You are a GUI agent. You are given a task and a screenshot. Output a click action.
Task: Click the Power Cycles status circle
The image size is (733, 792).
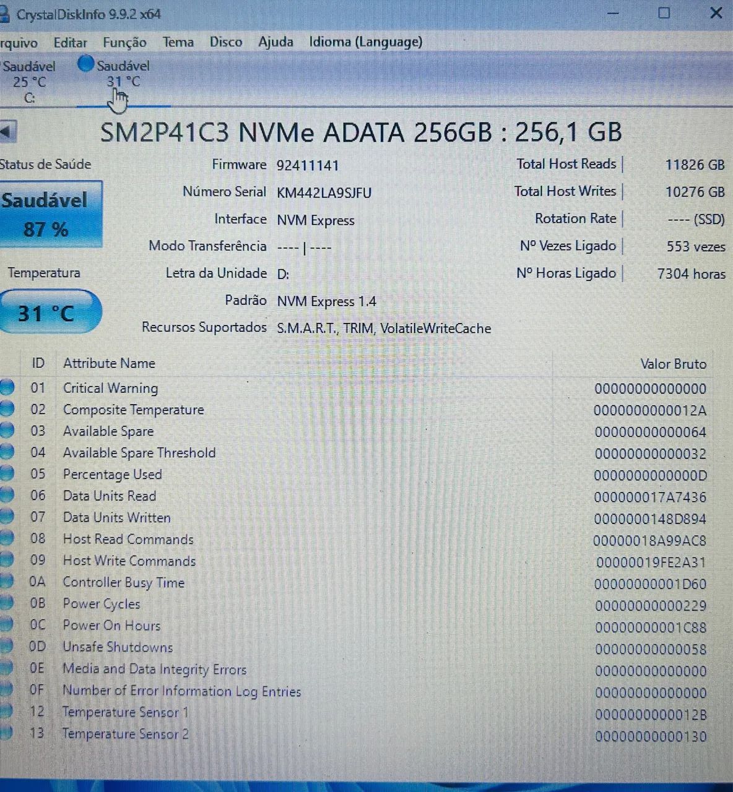coord(6,603)
